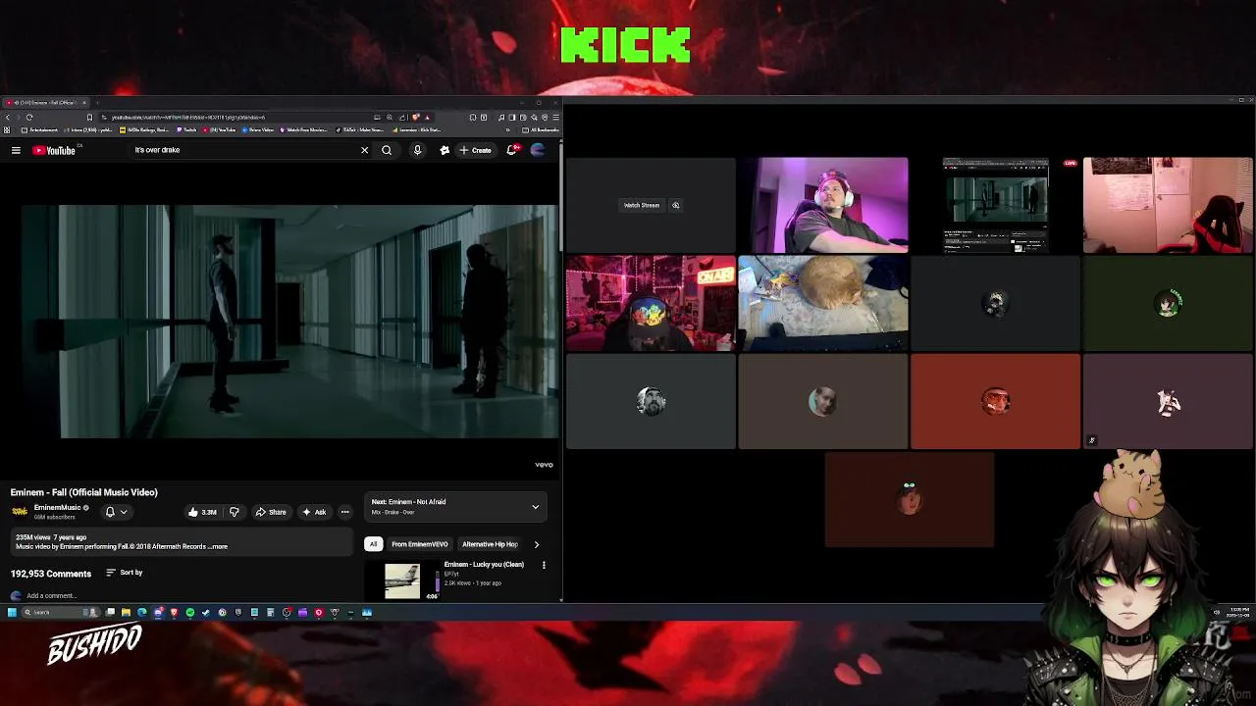1256x706 pixels.
Task: Clear the search text with the X
Action: coord(364,150)
